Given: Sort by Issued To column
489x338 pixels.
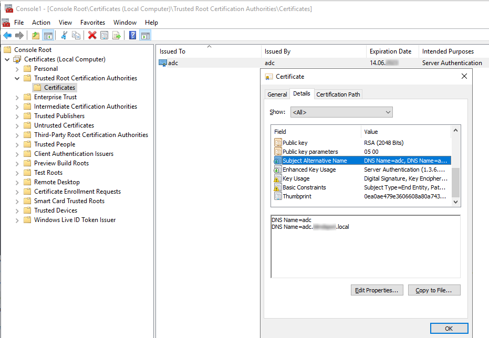Looking at the screenshot, I should point(208,51).
